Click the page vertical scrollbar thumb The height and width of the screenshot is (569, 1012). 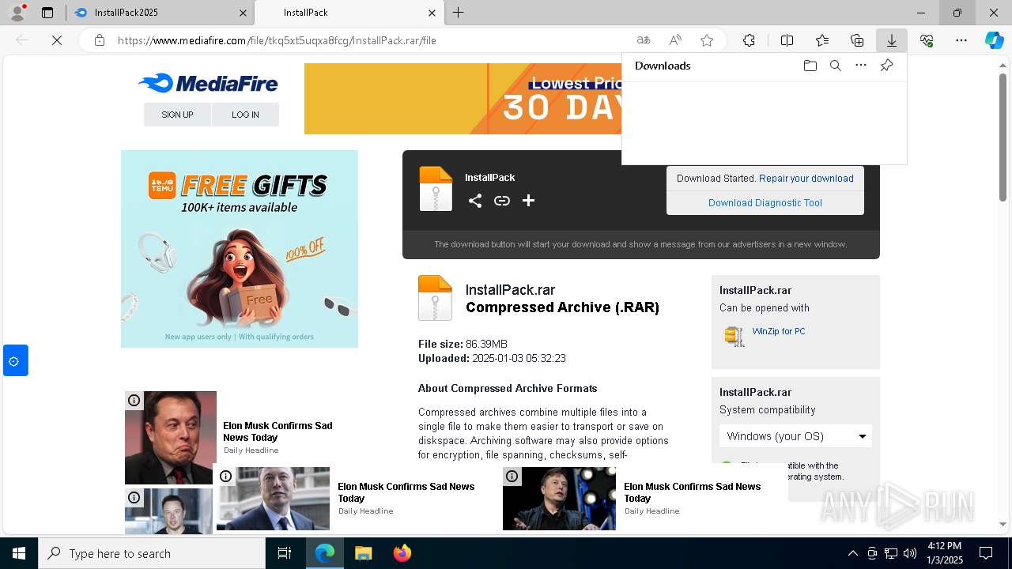[1003, 137]
